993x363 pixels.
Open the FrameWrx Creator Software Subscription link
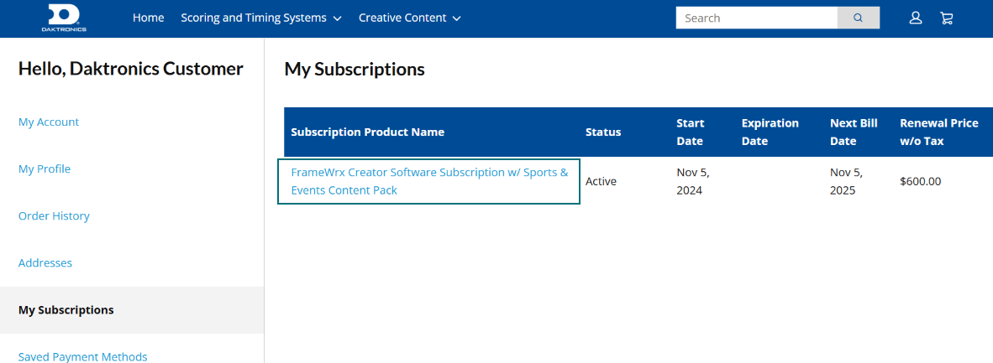tap(428, 181)
